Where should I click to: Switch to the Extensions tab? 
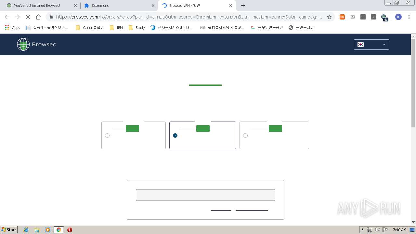(119, 6)
